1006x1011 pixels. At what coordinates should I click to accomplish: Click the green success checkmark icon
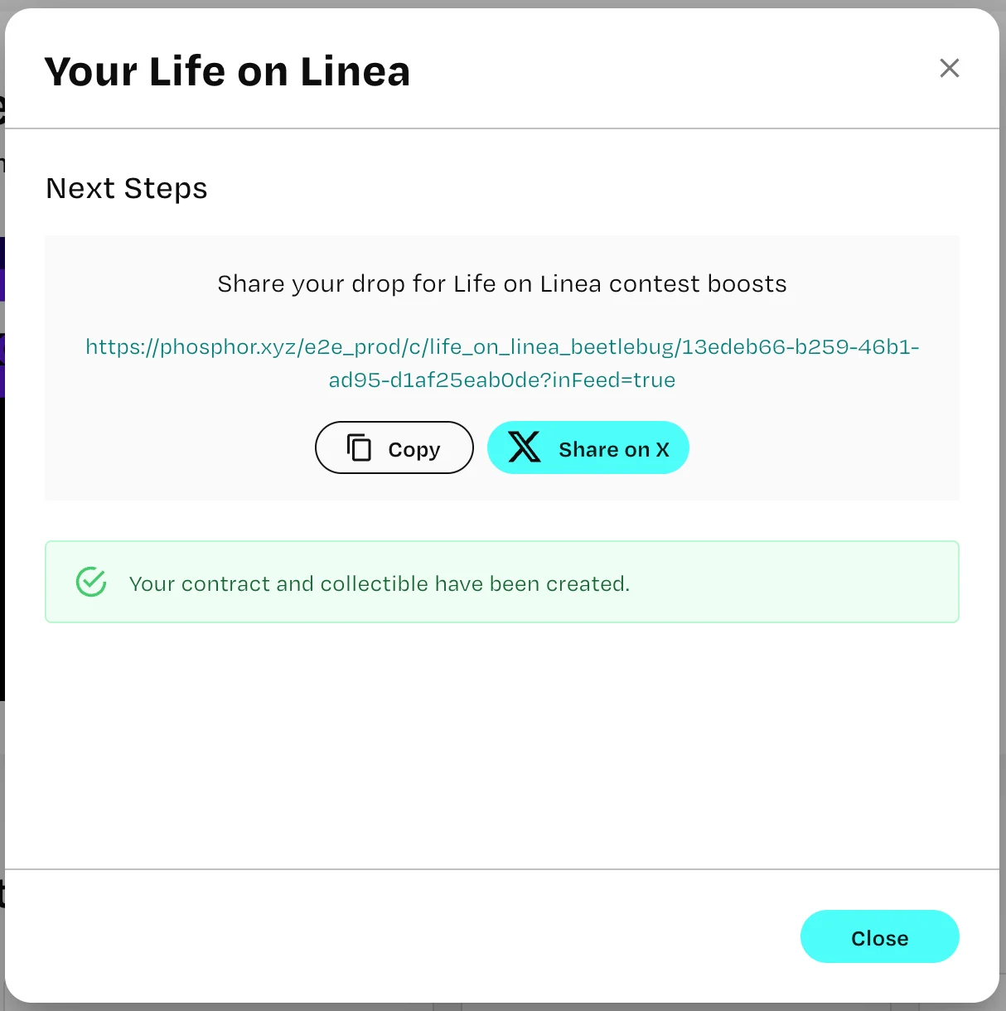91,582
